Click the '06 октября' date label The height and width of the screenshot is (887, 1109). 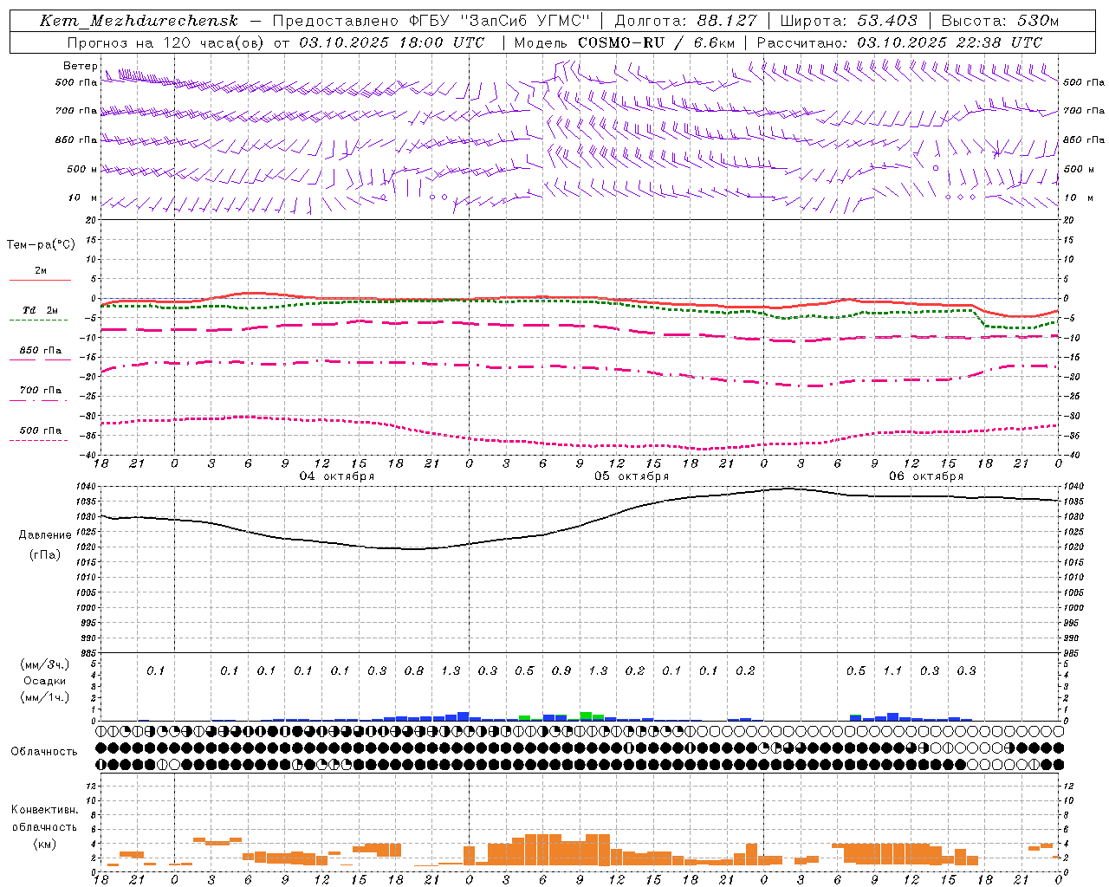[x=926, y=476]
